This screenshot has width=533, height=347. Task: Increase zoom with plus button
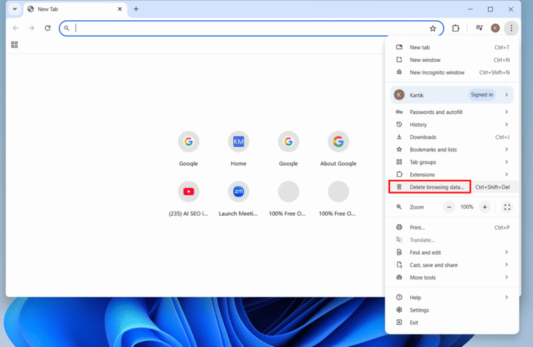coord(484,207)
